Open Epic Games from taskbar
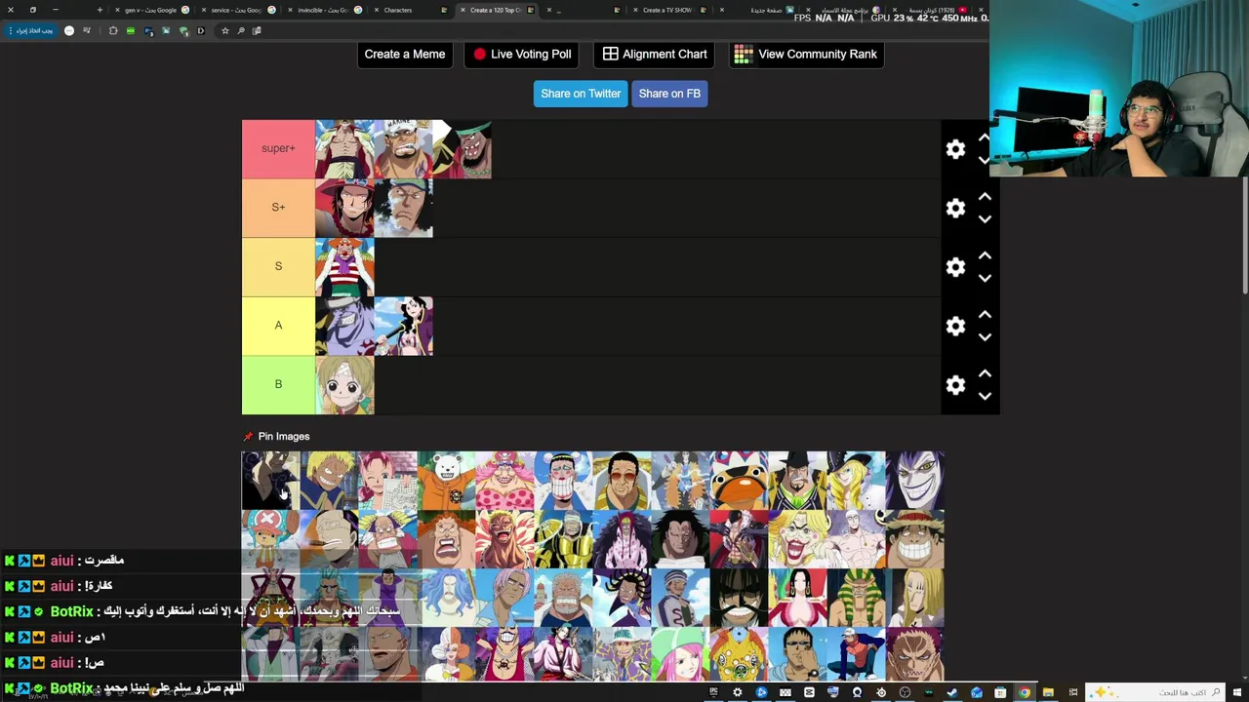This screenshot has height=702, width=1249. tap(713, 692)
